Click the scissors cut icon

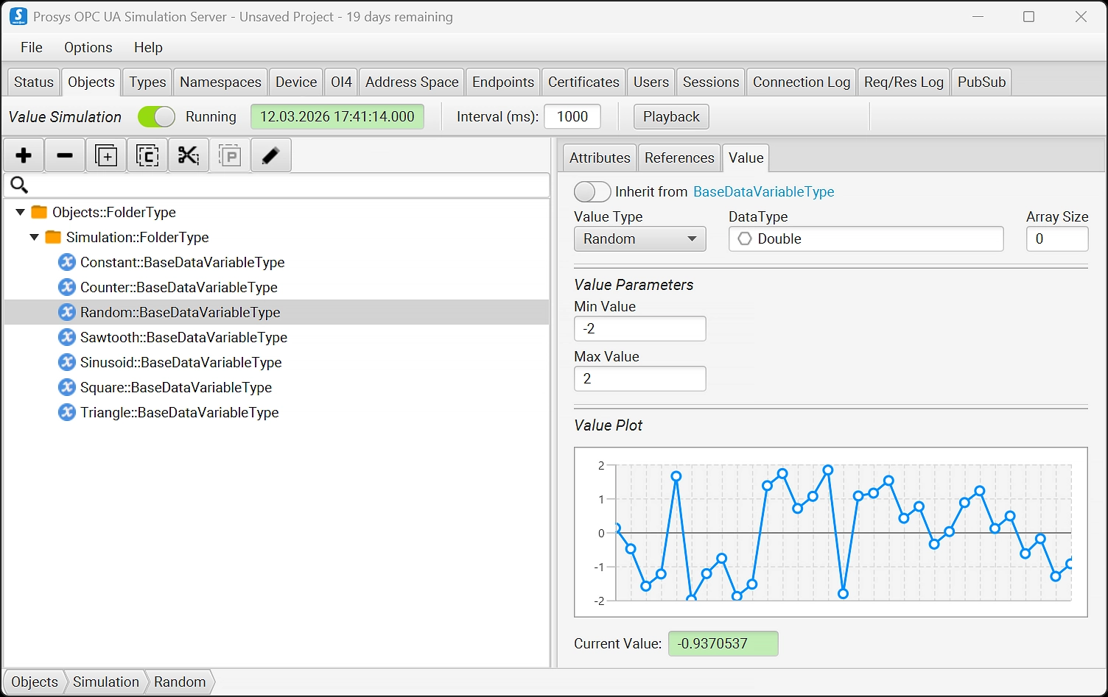coord(189,155)
